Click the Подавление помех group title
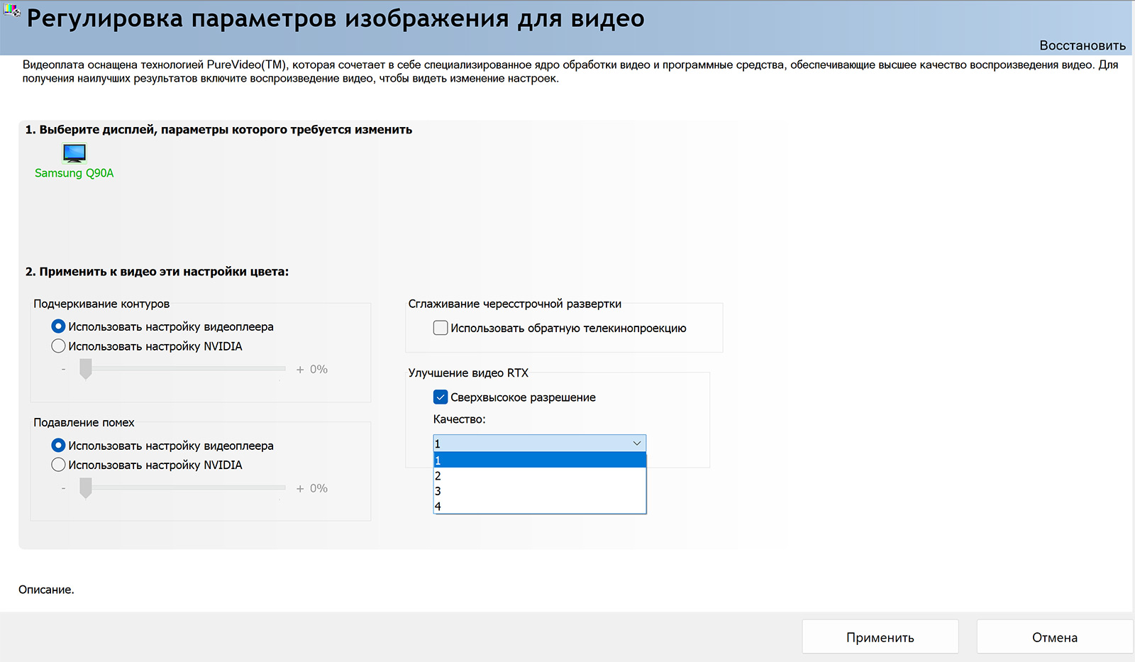Viewport: 1135px width, 662px height. pos(84,422)
